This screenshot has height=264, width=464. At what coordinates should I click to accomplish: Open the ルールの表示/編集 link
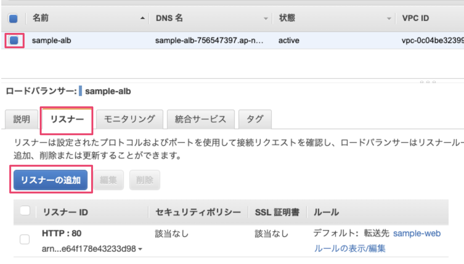click(x=350, y=248)
